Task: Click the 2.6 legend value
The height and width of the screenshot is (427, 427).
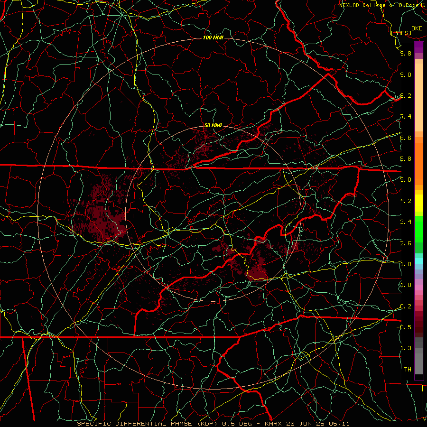Action: pyautogui.click(x=406, y=243)
